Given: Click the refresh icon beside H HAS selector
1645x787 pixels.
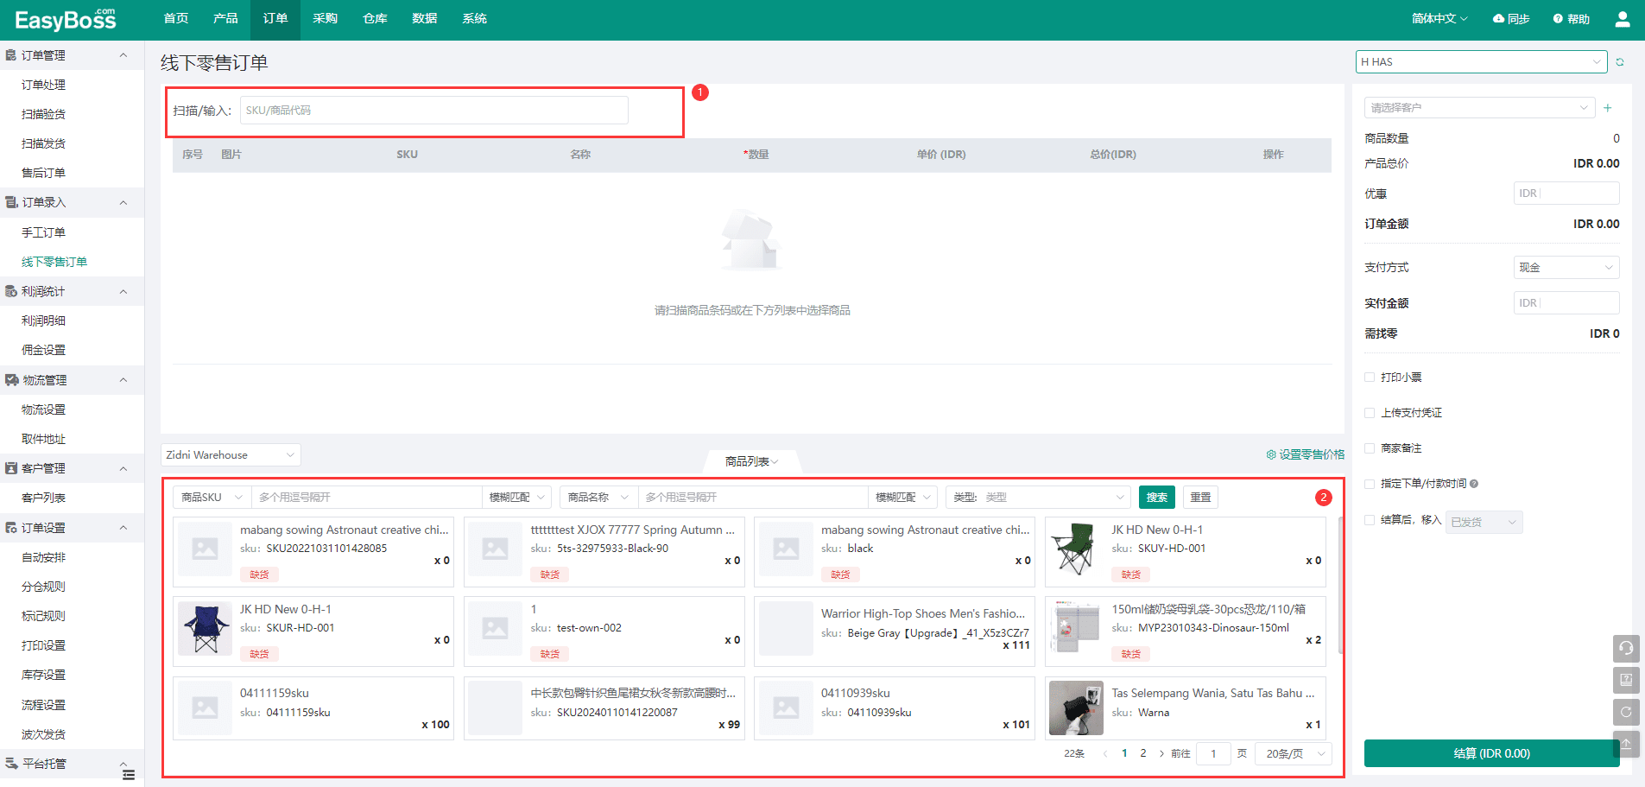Looking at the screenshot, I should click(1620, 62).
